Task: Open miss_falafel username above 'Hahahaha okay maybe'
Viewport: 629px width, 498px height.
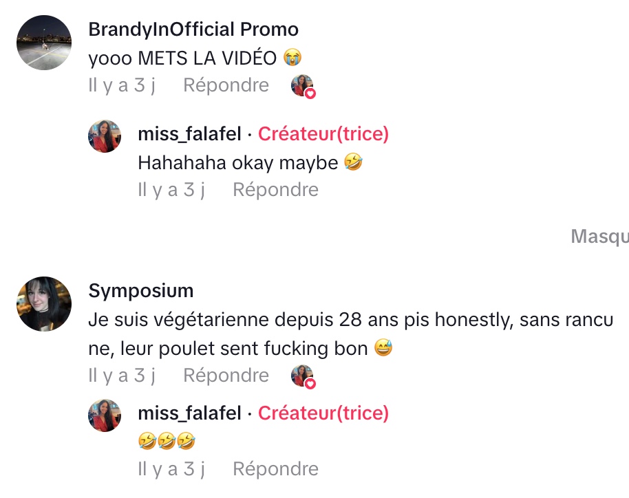Action: pos(189,134)
